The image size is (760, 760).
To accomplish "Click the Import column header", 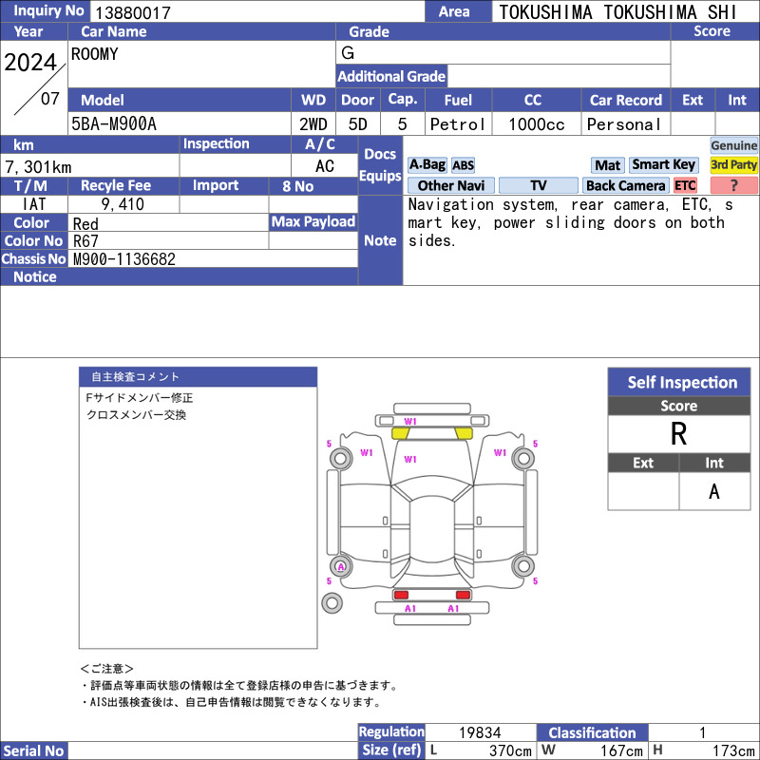I will [224, 185].
